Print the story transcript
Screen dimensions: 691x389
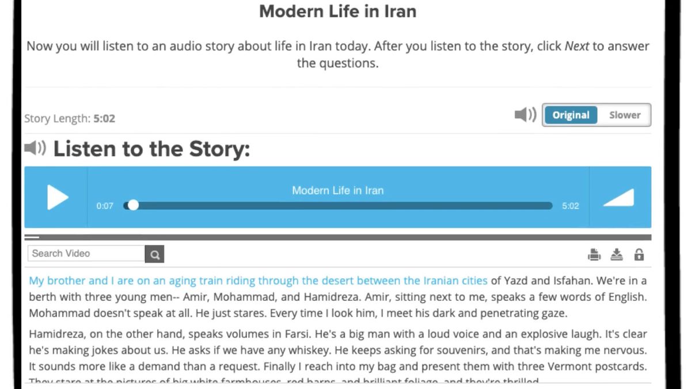click(x=594, y=254)
